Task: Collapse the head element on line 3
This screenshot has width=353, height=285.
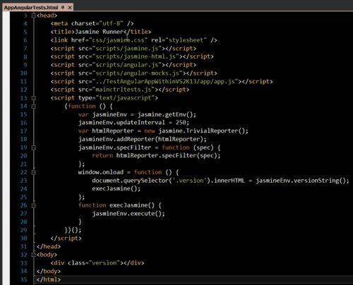Action: (x=34, y=16)
